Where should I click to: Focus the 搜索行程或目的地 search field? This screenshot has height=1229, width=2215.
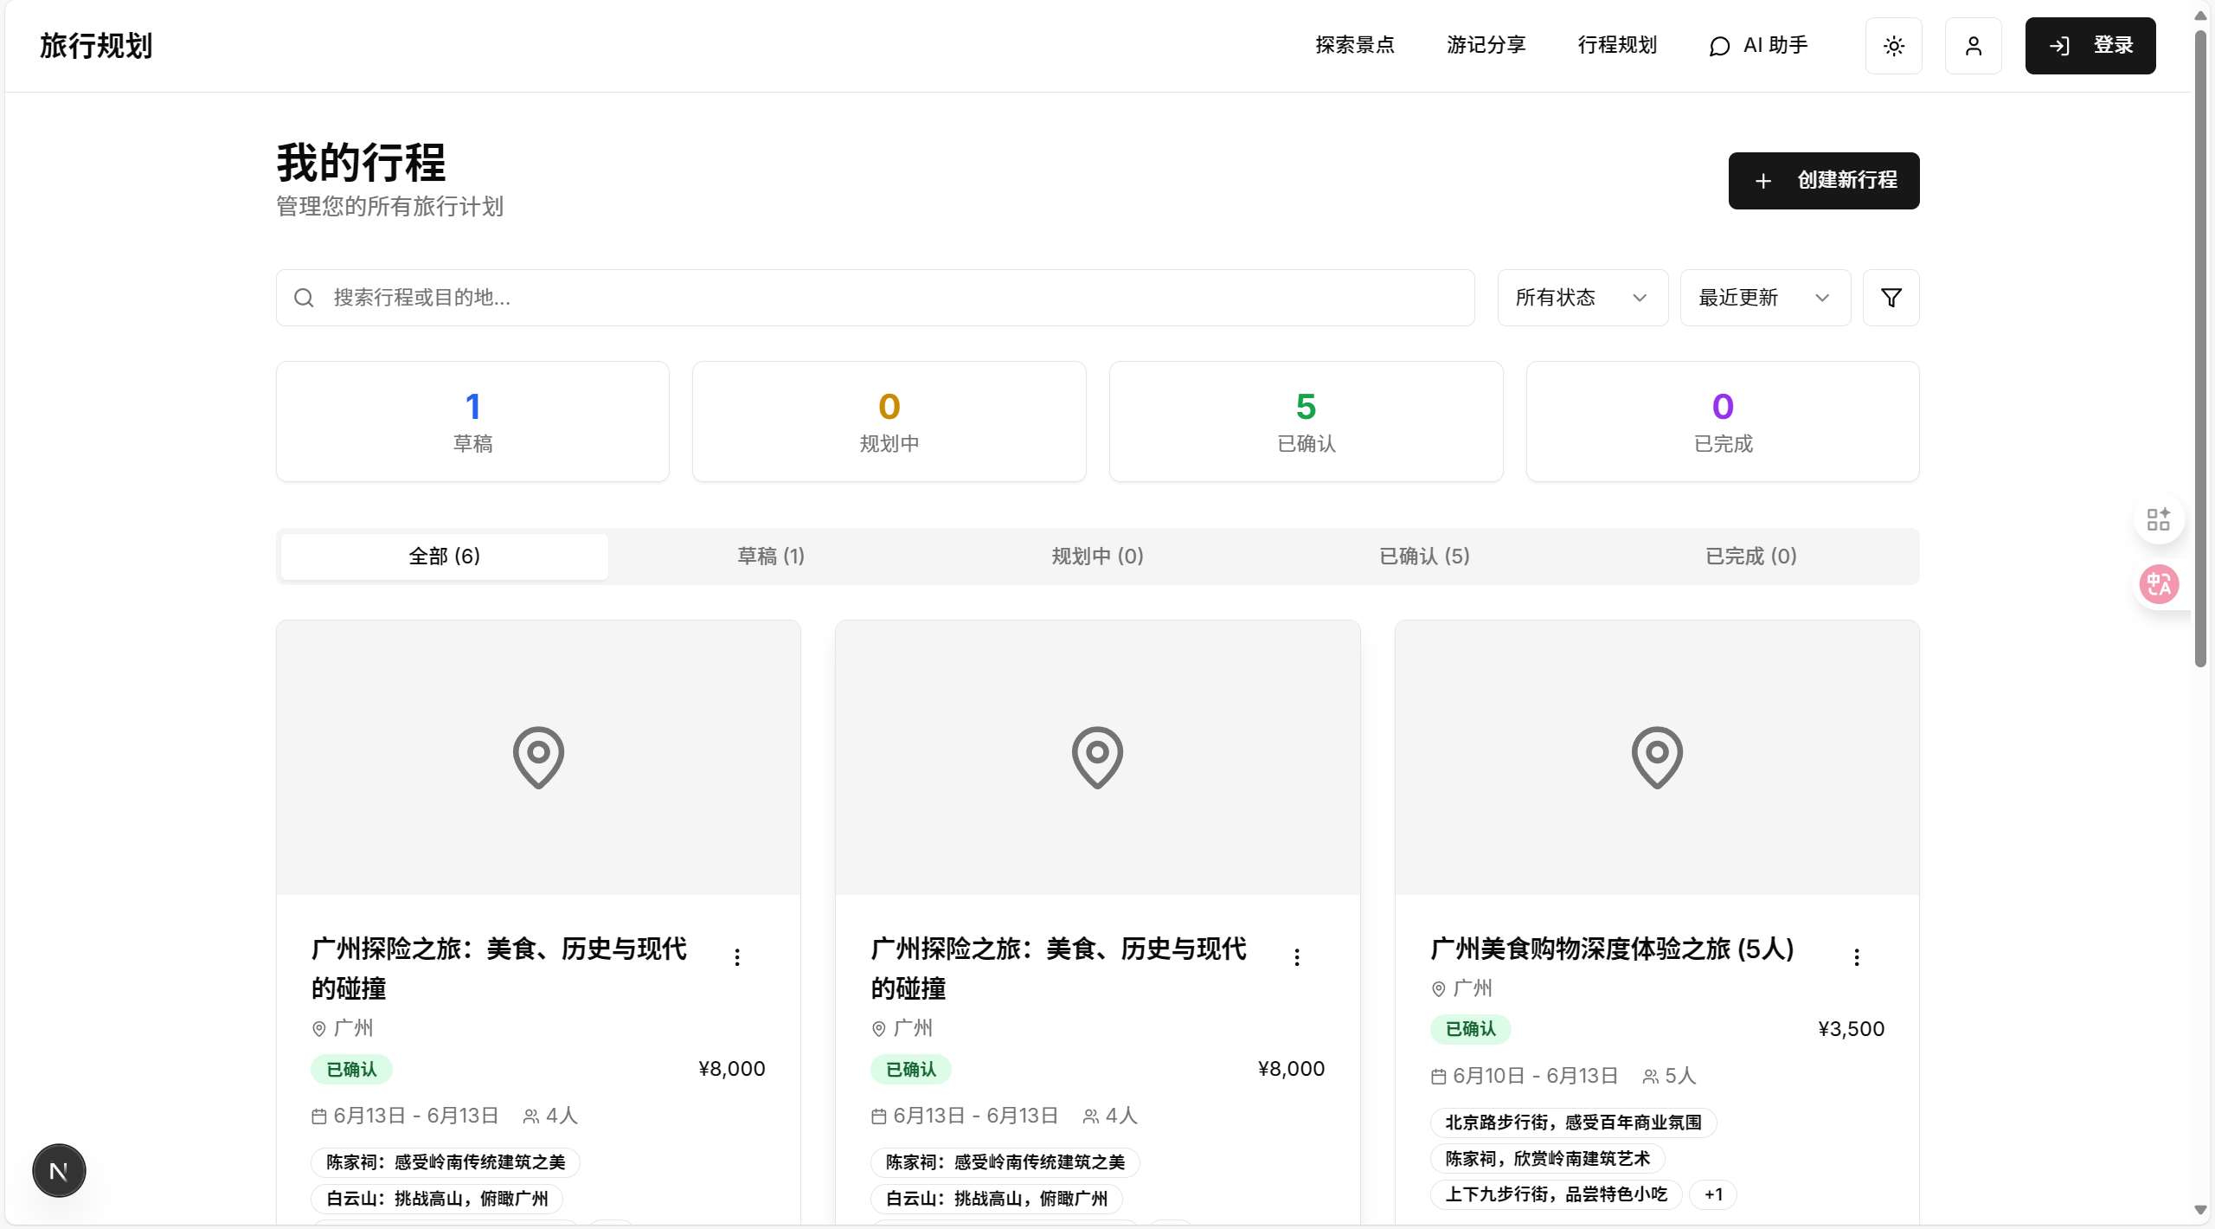[874, 298]
